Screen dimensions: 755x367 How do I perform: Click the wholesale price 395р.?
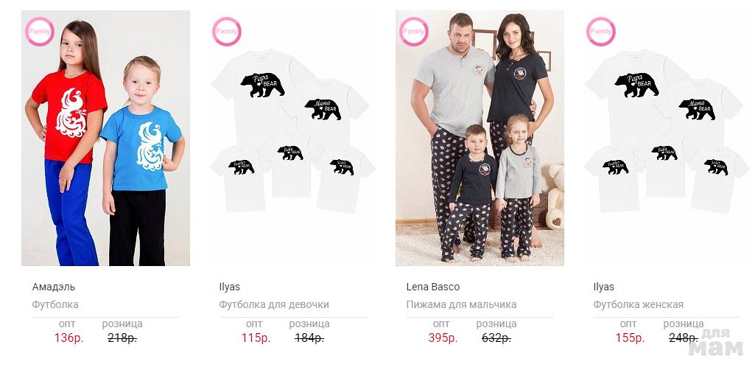tap(443, 338)
